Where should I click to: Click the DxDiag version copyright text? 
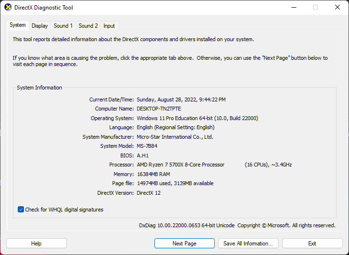pyautogui.click(x=237, y=225)
